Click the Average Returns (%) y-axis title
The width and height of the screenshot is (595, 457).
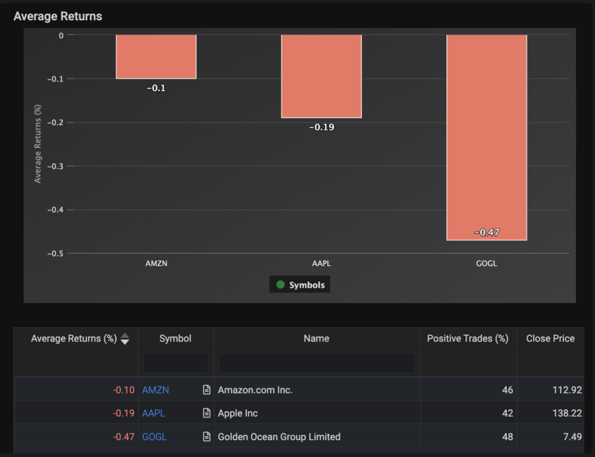pyautogui.click(x=37, y=144)
